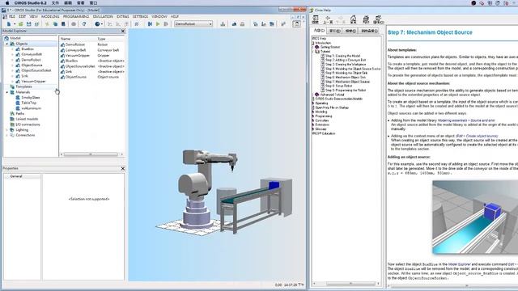Select the Model root node in Model Explorer

coord(15,38)
